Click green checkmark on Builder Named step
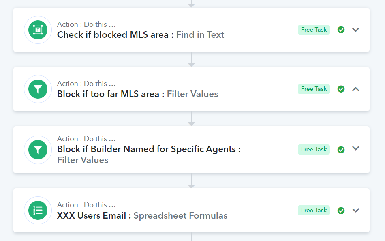Image resolution: width=385 pixels, height=241 pixels. pyautogui.click(x=341, y=150)
